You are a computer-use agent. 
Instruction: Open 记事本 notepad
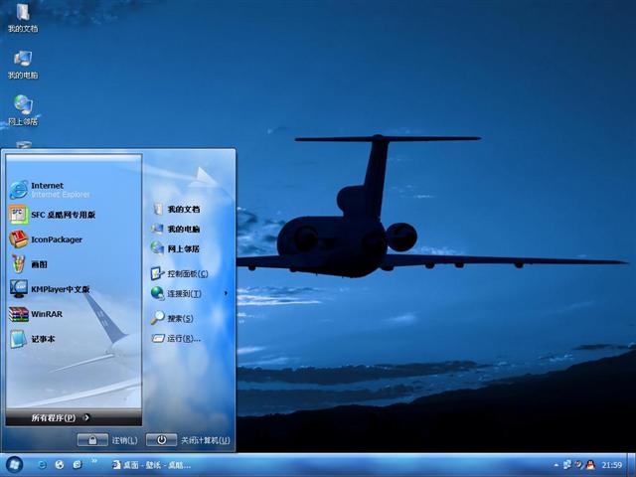pyautogui.click(x=75, y=339)
